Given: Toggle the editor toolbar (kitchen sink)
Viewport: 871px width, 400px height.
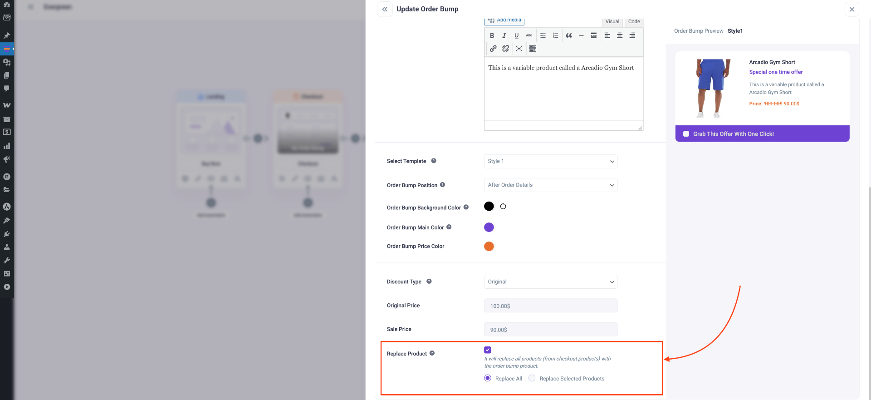Looking at the screenshot, I should click(533, 49).
